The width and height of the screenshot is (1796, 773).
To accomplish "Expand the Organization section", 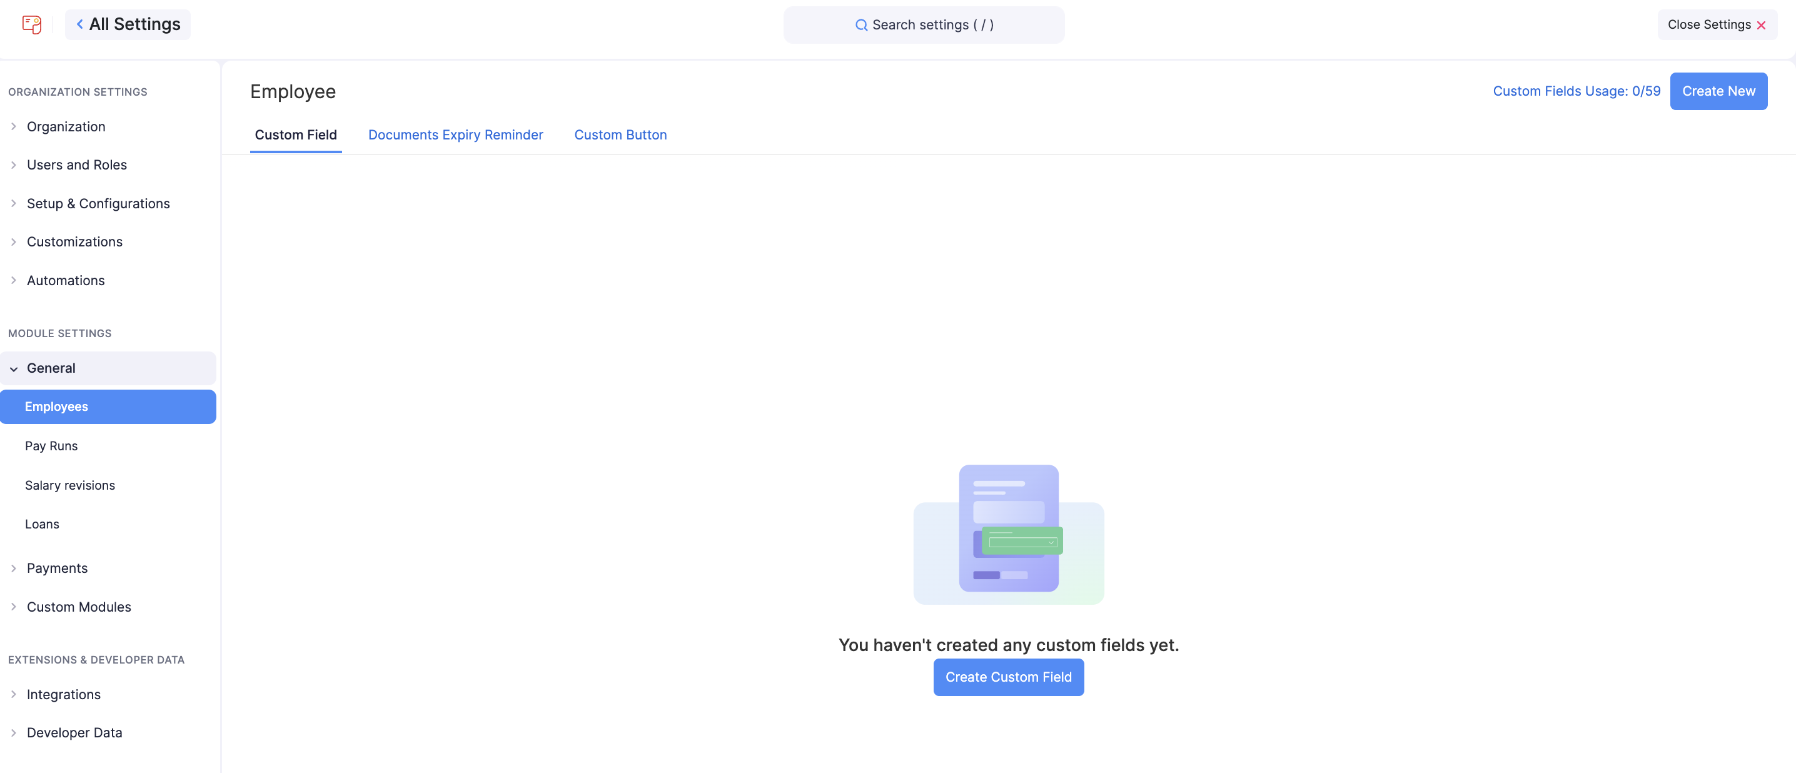I will [x=66, y=126].
